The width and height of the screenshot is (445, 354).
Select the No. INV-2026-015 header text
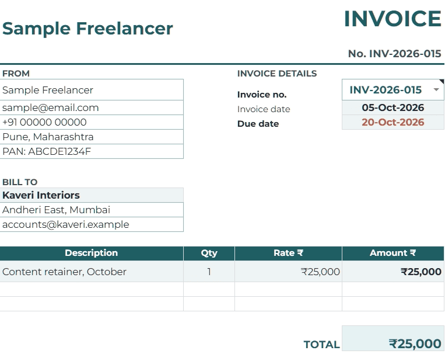pyautogui.click(x=394, y=54)
